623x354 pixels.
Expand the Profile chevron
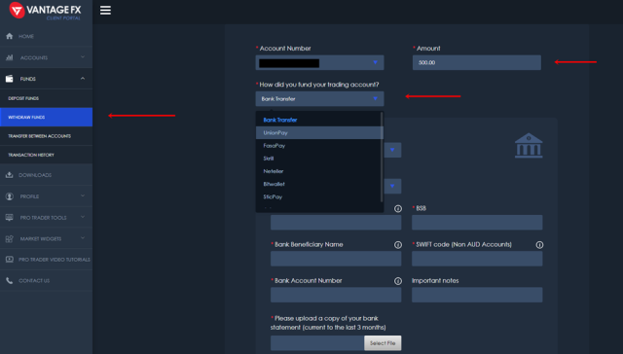point(83,195)
